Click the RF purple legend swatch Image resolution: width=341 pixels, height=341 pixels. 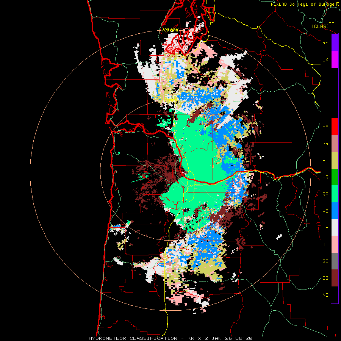pos(335,42)
